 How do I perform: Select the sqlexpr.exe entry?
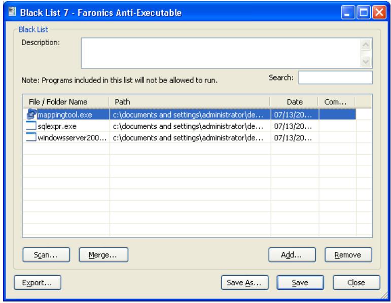[x=57, y=126]
